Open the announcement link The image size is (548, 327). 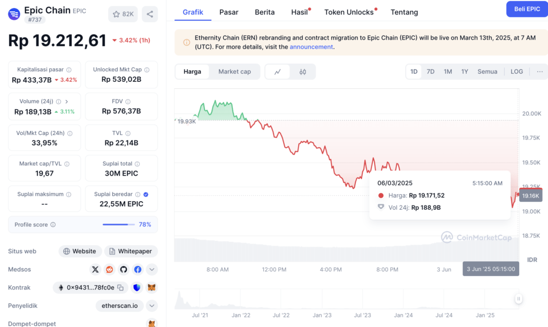coord(311,47)
